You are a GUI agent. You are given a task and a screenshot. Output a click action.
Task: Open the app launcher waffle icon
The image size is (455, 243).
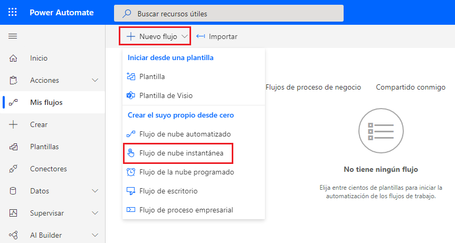click(13, 12)
